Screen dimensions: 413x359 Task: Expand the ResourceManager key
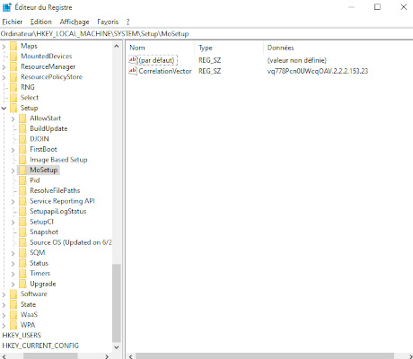coord(4,67)
